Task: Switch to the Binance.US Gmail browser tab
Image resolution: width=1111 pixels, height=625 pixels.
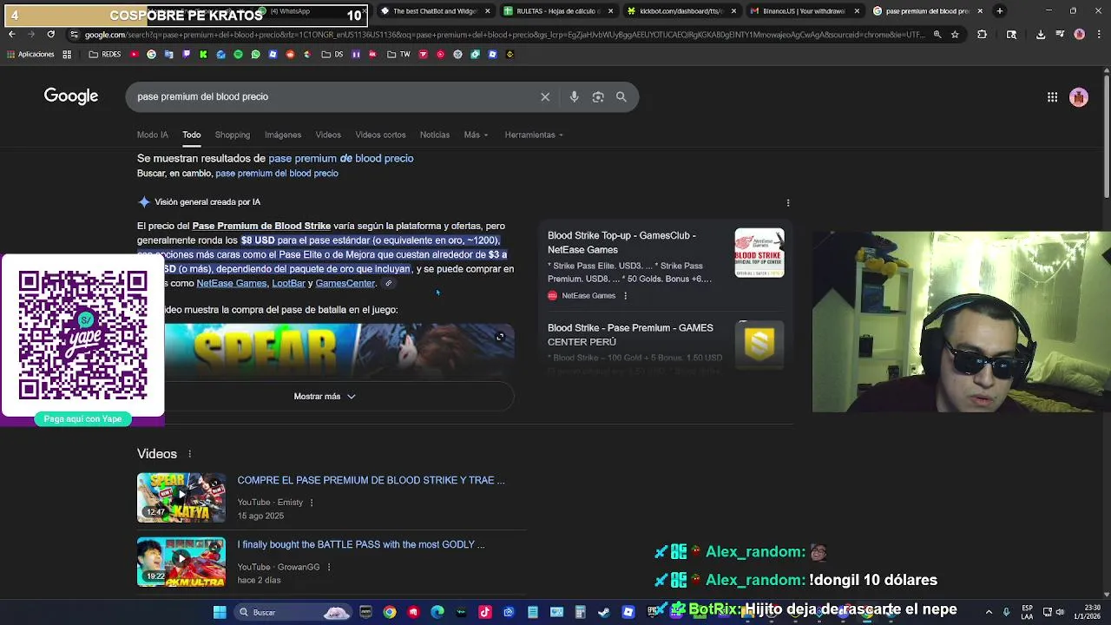Action: (x=804, y=11)
